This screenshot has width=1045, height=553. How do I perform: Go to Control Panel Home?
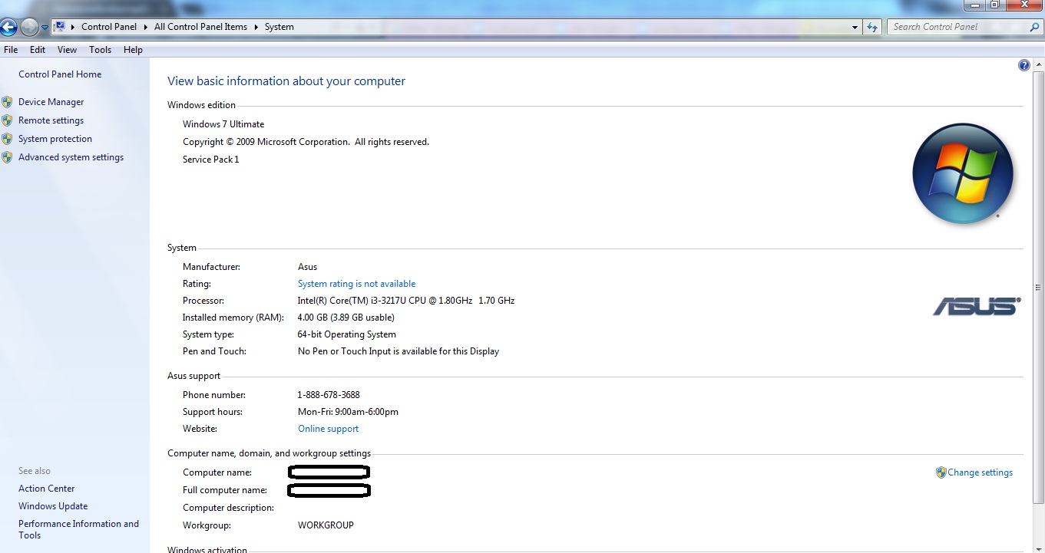pyautogui.click(x=60, y=74)
